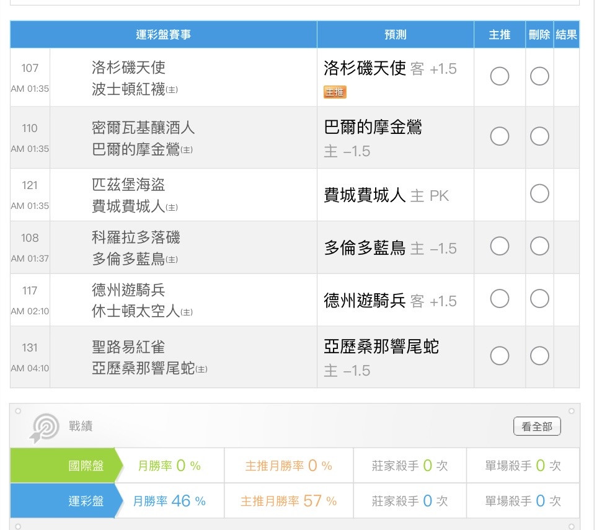Screen dimensions: 602x530
Task: Switch to the green 國際盤 tab
Action: coord(63,466)
